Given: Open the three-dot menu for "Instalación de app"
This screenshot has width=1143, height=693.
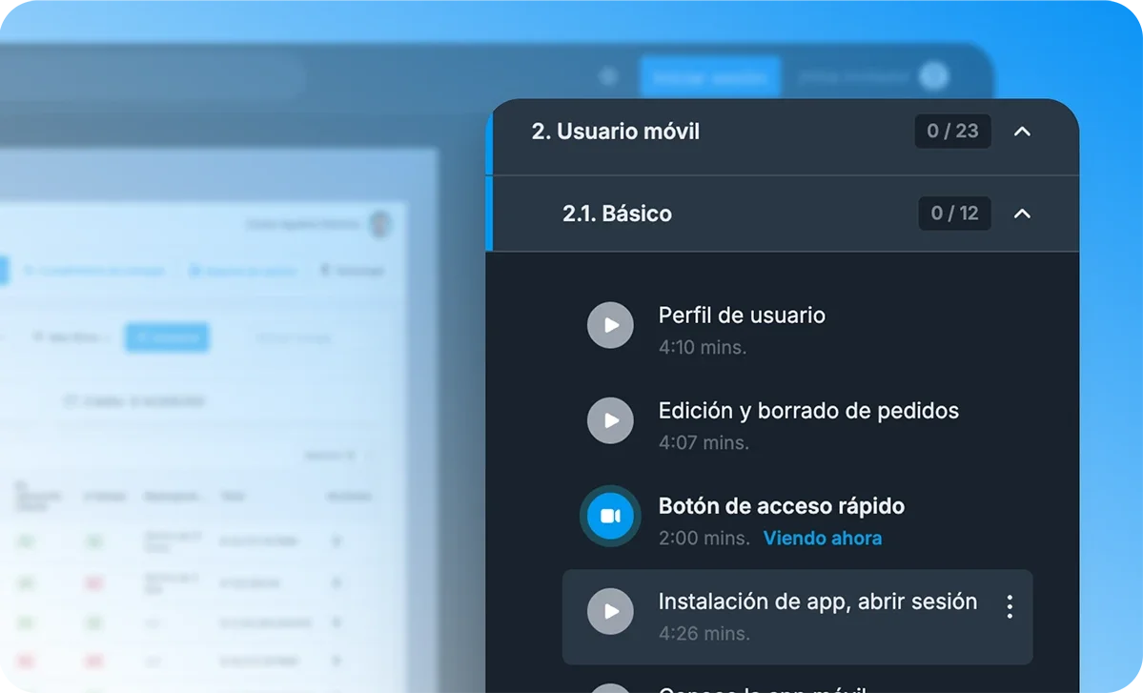Looking at the screenshot, I should (x=1011, y=604).
